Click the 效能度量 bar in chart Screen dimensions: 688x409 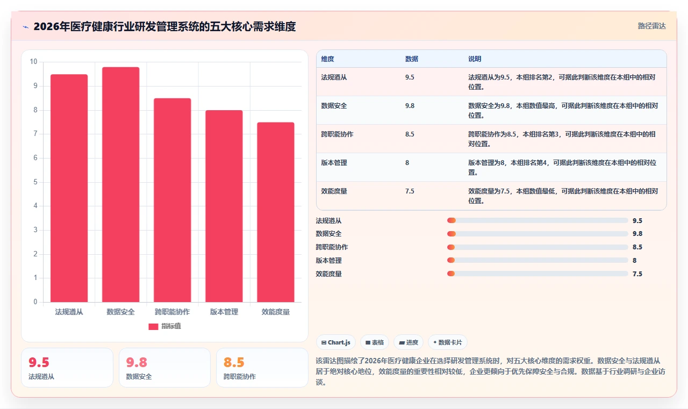275,212
